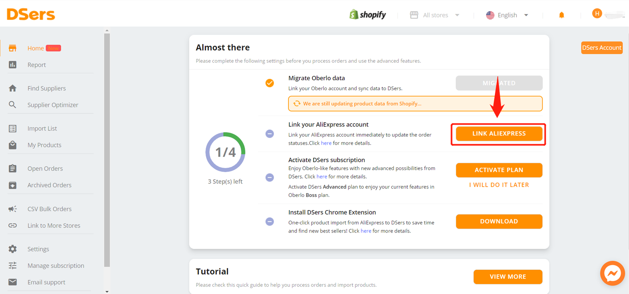Click the Supplier Optimizer magnifier icon

pyautogui.click(x=12, y=105)
